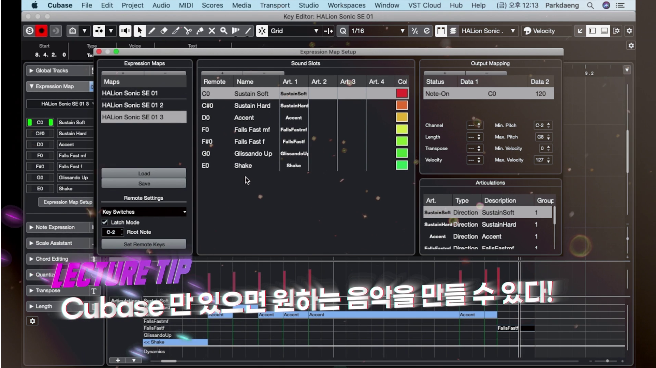Click the Auto Quantize icon
The width and height of the screenshot is (656, 368).
427,31
